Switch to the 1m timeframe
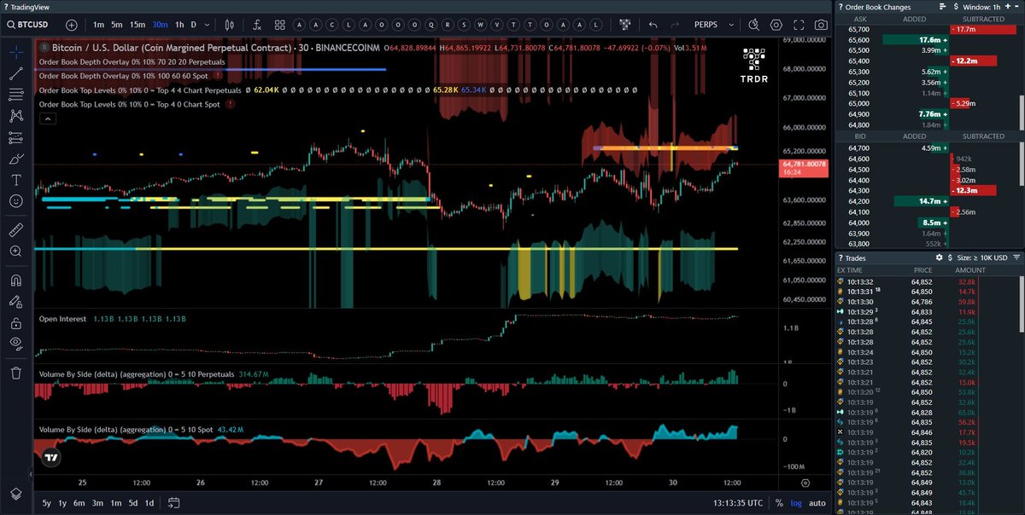This screenshot has height=515, width=1025. coord(98,25)
